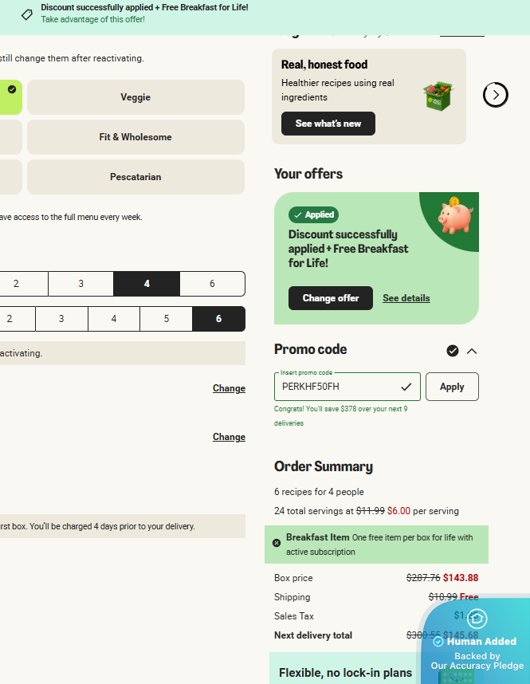Click the Human Added house badge icon

(x=477, y=618)
